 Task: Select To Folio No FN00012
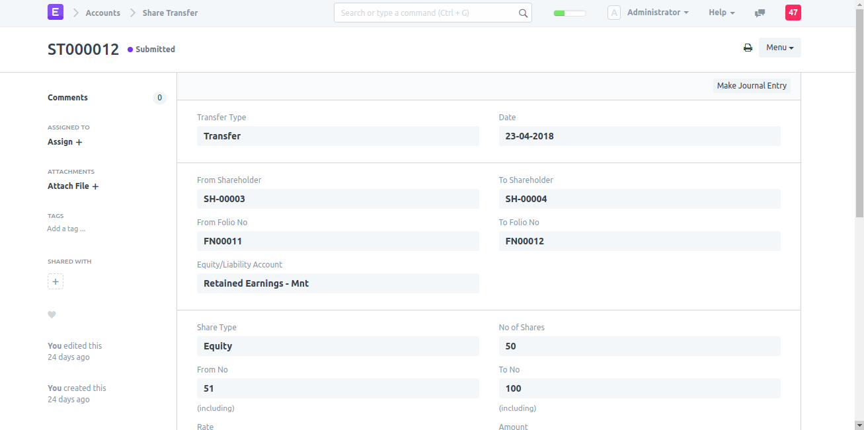(x=639, y=241)
